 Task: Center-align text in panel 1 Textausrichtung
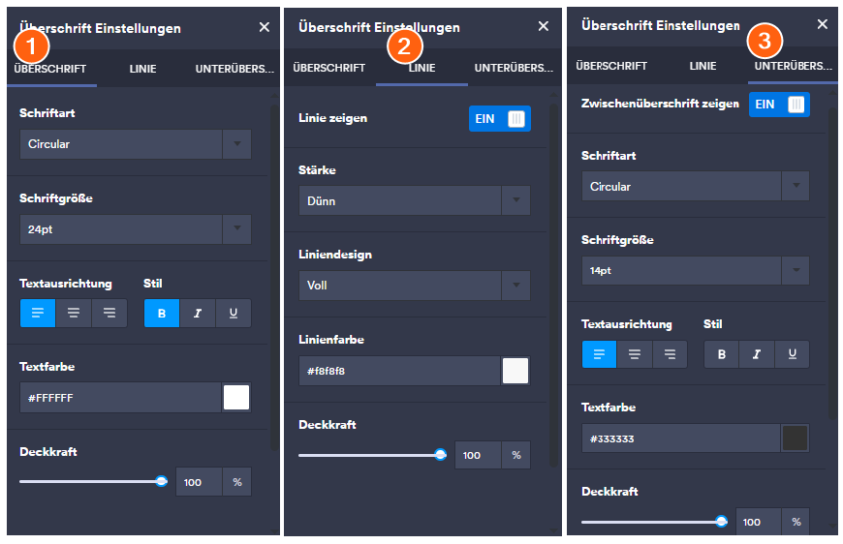tap(74, 313)
